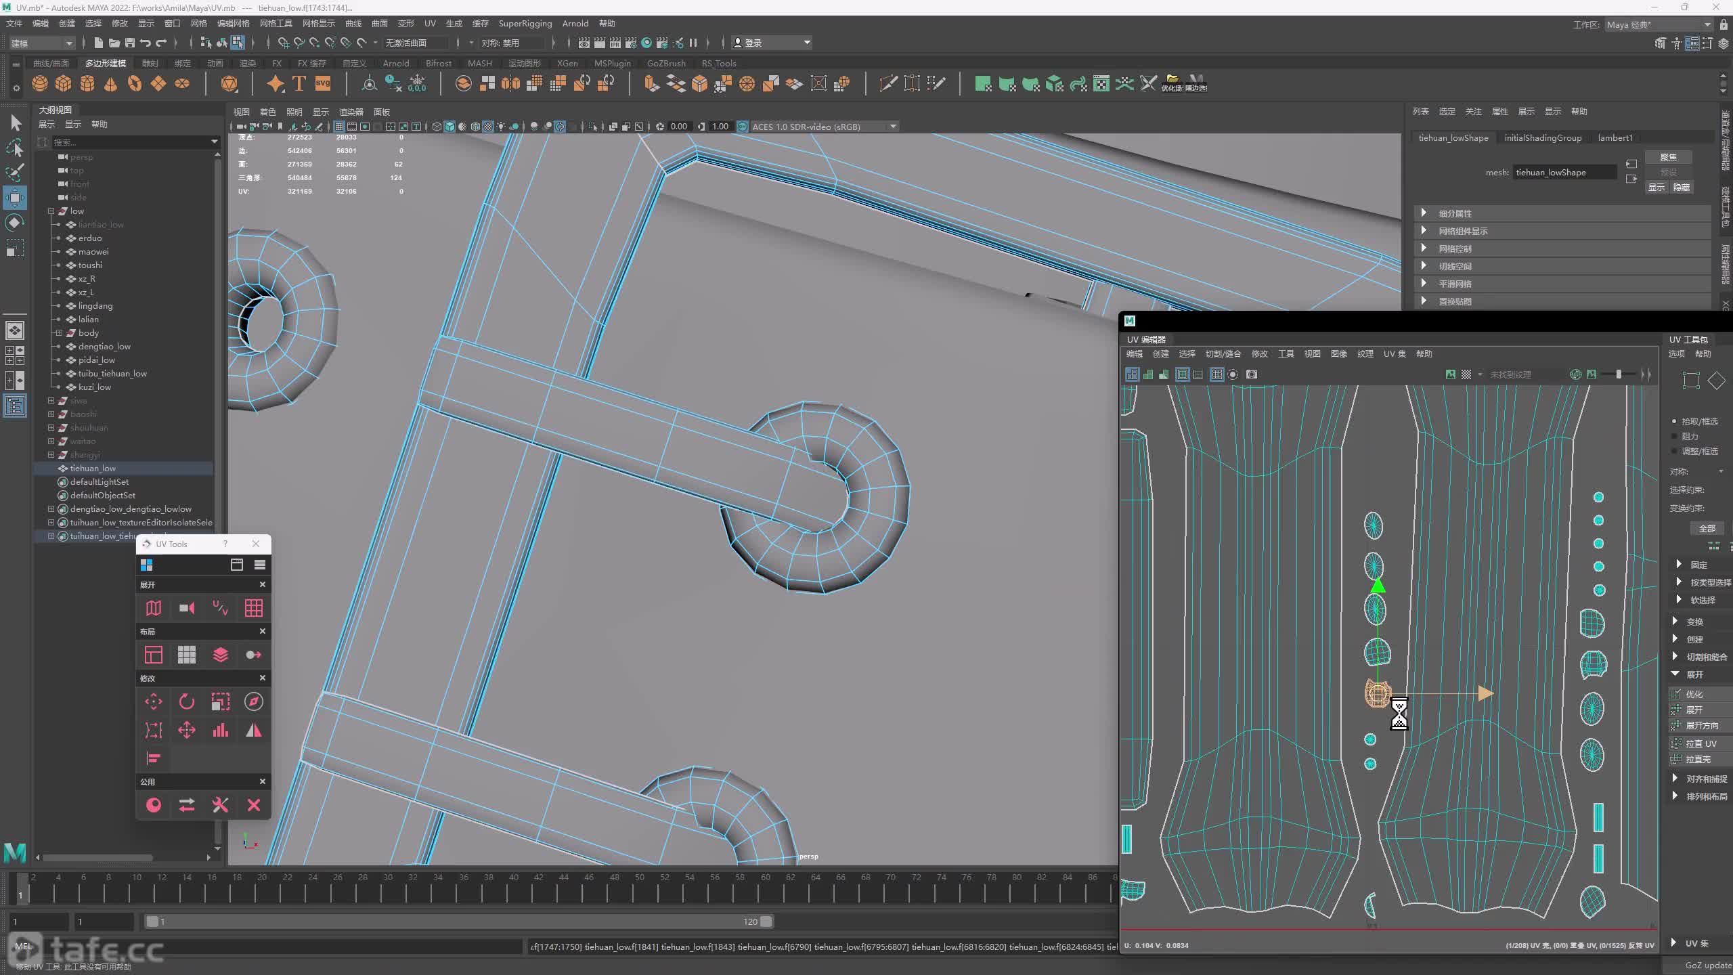Click the range slider bar handle near 120
This screenshot has height=975, width=1733.
(x=766, y=922)
